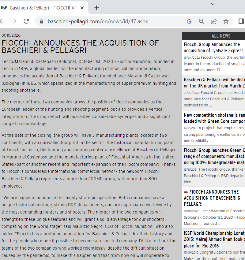Click the back navigation arrow
This screenshot has height=260, width=245.
(2, 21)
